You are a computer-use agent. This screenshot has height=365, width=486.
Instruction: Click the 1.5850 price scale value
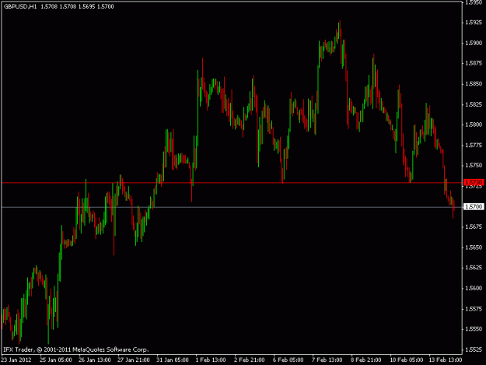pos(474,84)
